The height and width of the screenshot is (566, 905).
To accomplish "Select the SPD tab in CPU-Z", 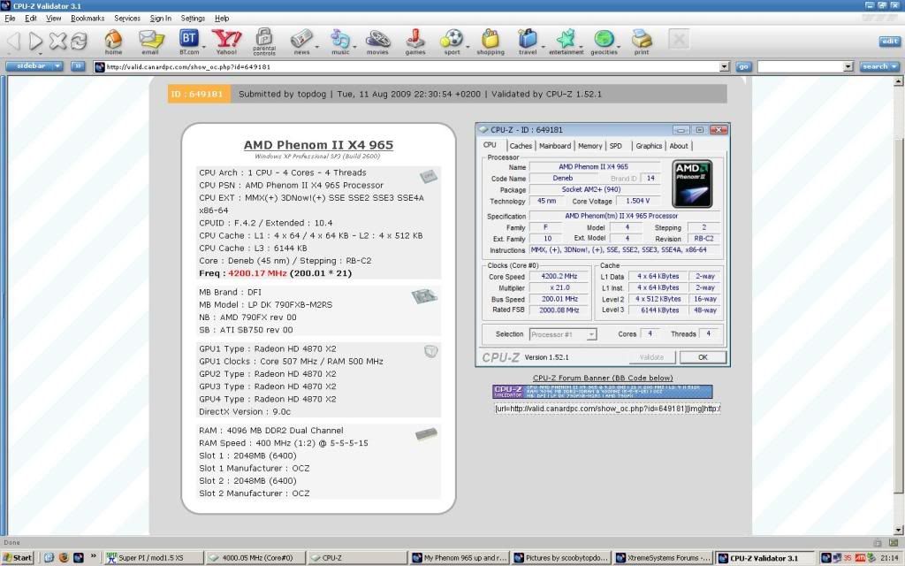I will 616,146.
